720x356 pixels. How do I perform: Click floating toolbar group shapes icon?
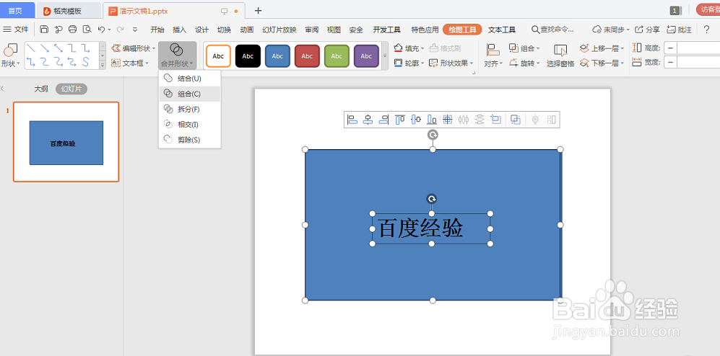516,120
